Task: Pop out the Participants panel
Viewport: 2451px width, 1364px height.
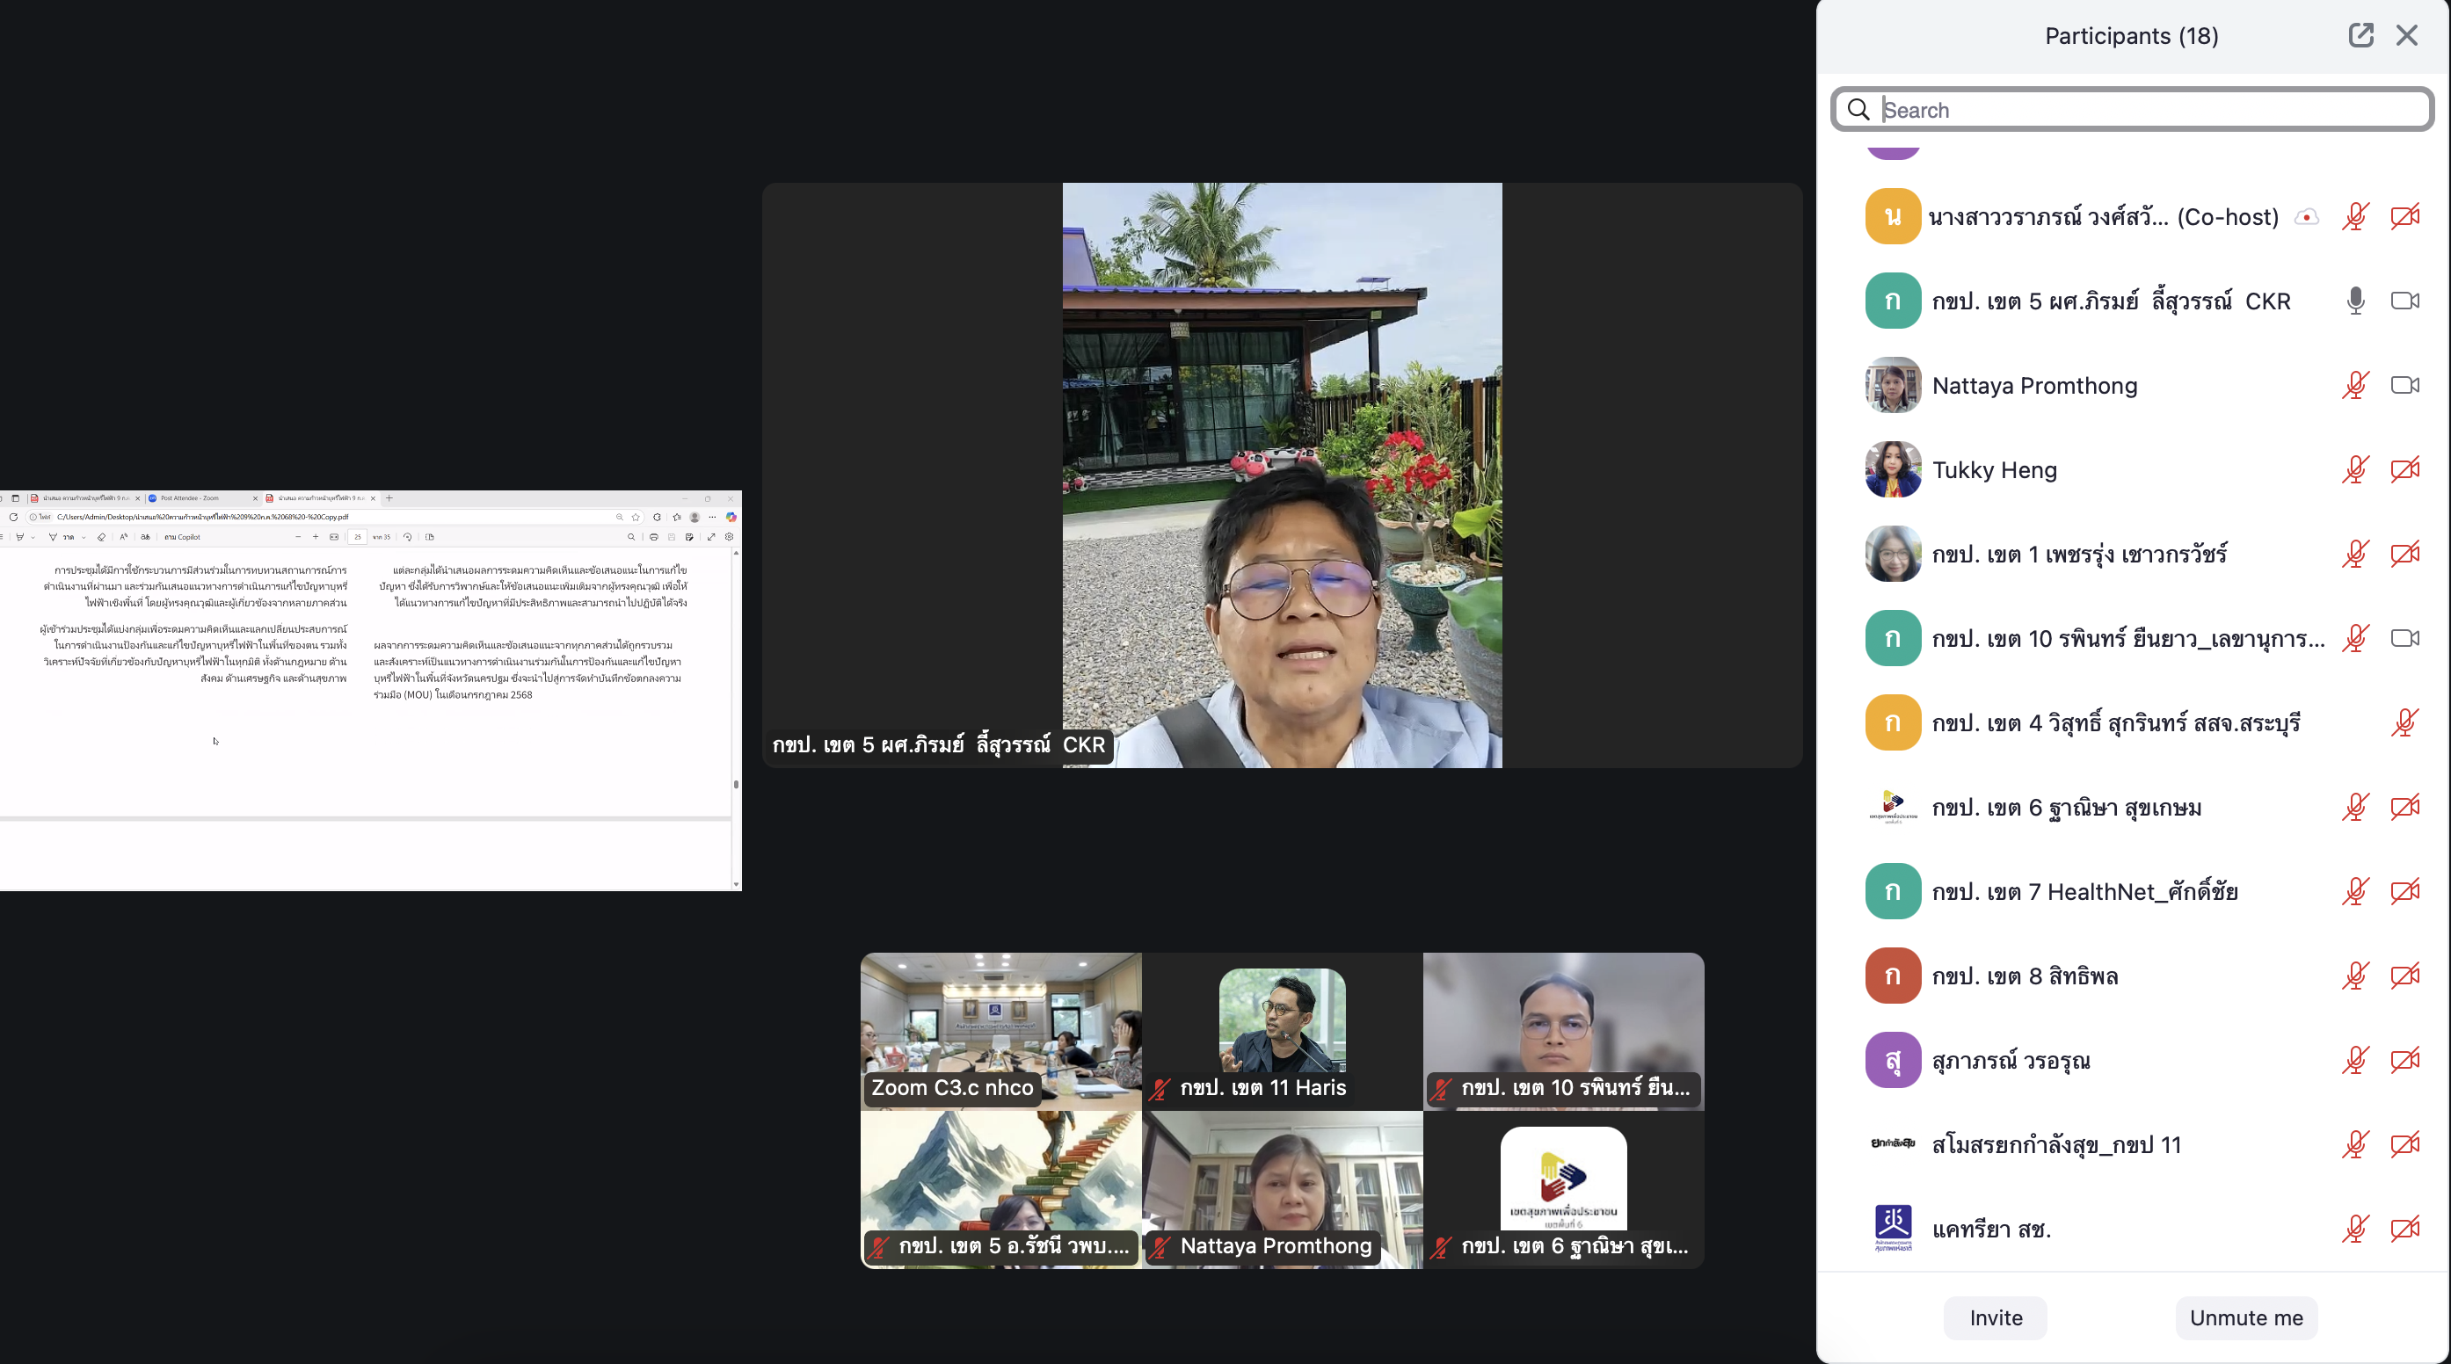Action: (2360, 36)
